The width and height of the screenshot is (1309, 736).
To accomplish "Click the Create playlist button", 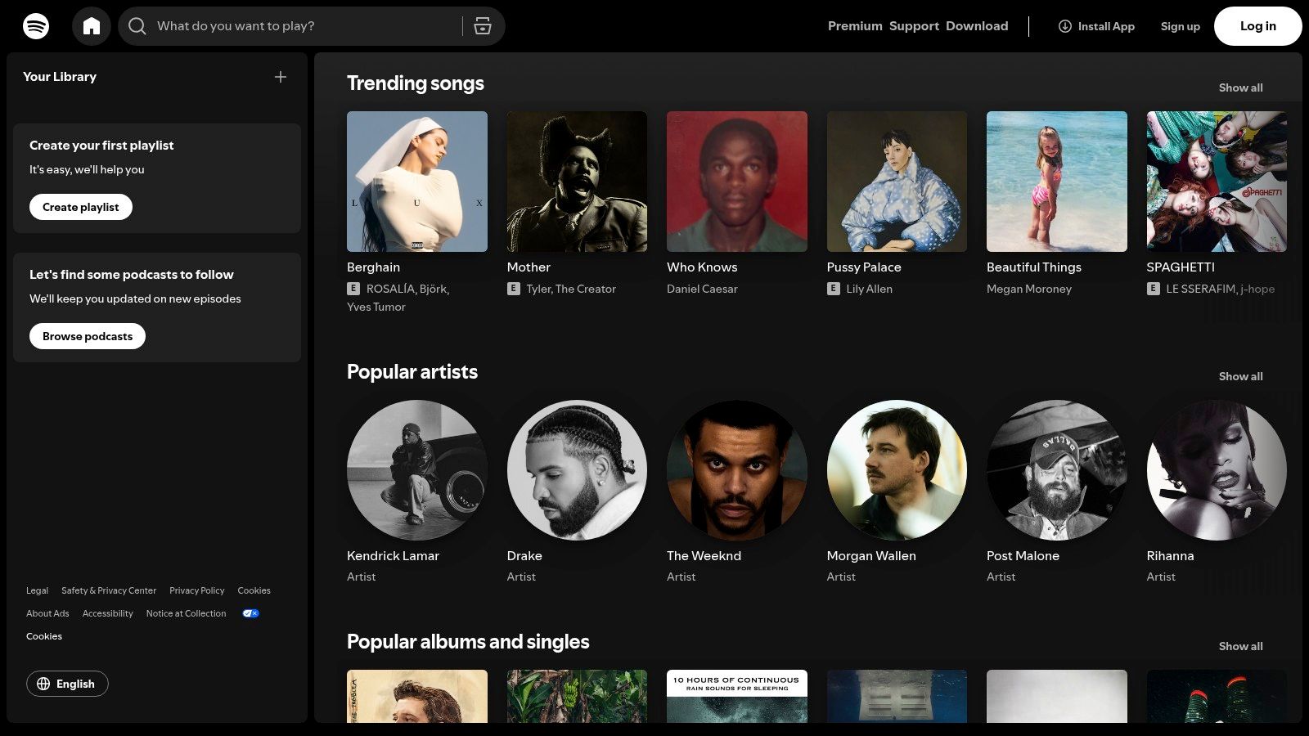I will coord(80,207).
